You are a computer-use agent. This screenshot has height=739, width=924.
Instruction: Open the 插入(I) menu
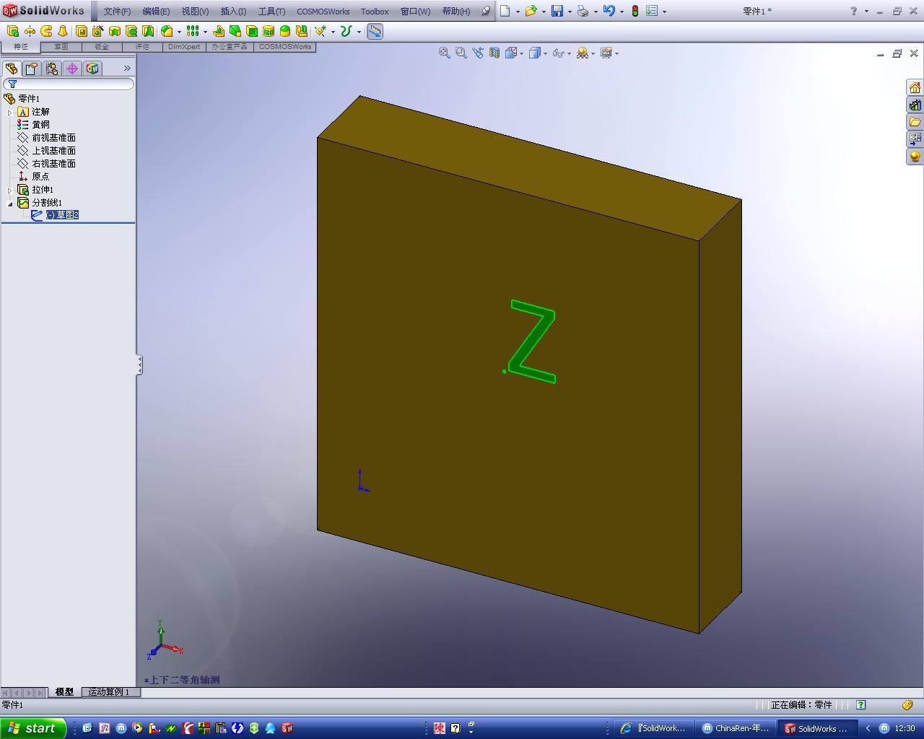click(233, 12)
